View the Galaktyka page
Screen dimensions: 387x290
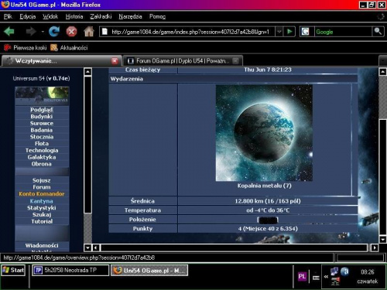(42, 157)
